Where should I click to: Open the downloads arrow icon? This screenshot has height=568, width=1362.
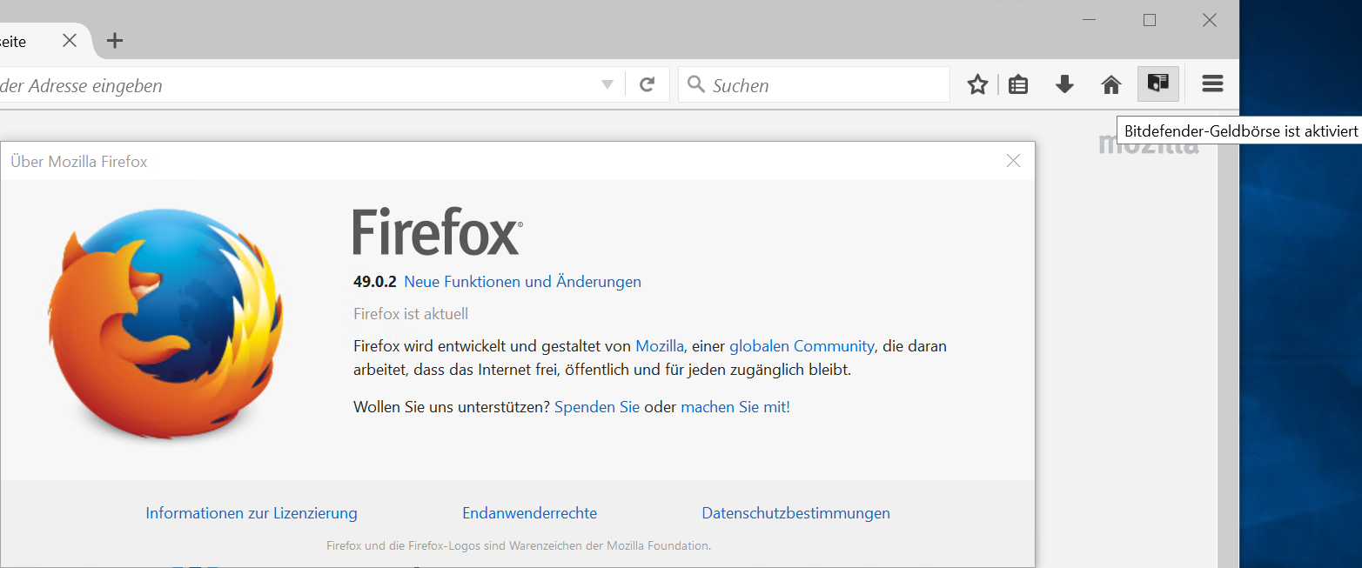(x=1064, y=84)
